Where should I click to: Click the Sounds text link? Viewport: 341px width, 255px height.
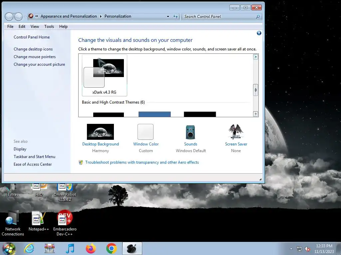click(190, 144)
